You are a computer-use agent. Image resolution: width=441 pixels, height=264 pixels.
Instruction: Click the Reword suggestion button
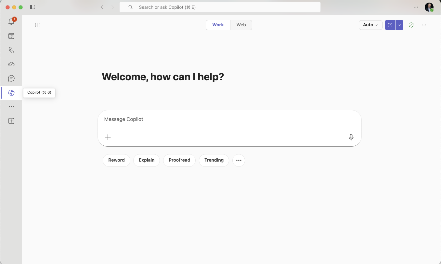(116, 160)
